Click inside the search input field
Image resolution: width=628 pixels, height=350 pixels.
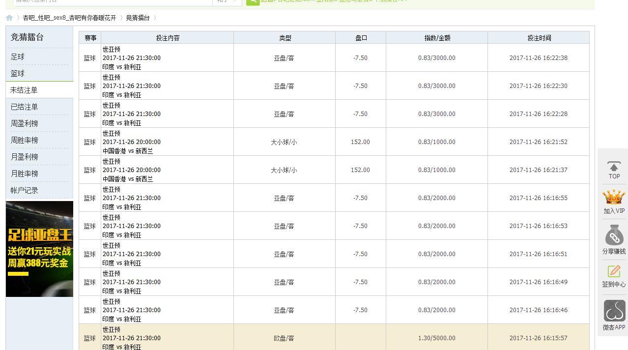(113, 1)
